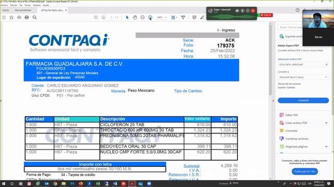
Task: Open Firefox from the taskbar
Action: pos(81,183)
